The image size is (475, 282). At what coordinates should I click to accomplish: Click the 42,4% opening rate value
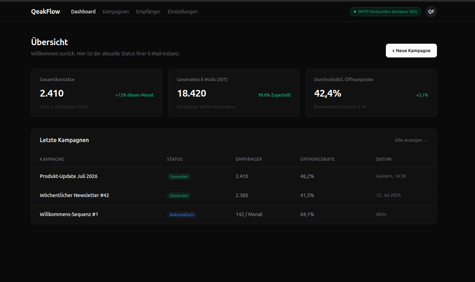pos(328,93)
